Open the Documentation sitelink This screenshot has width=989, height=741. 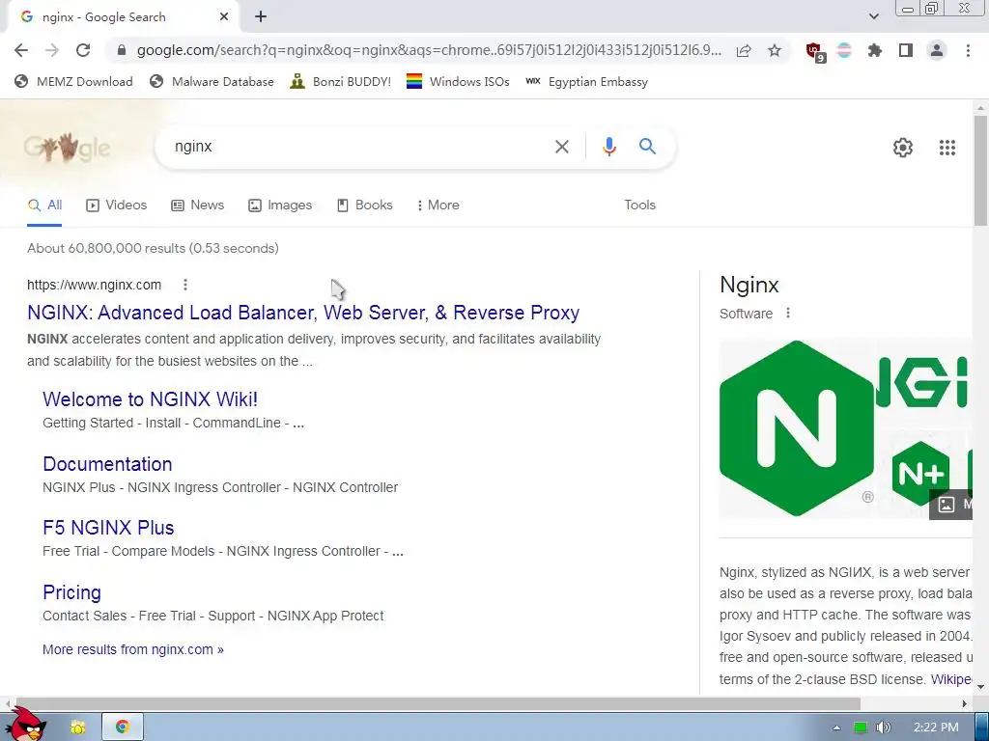[x=107, y=464]
